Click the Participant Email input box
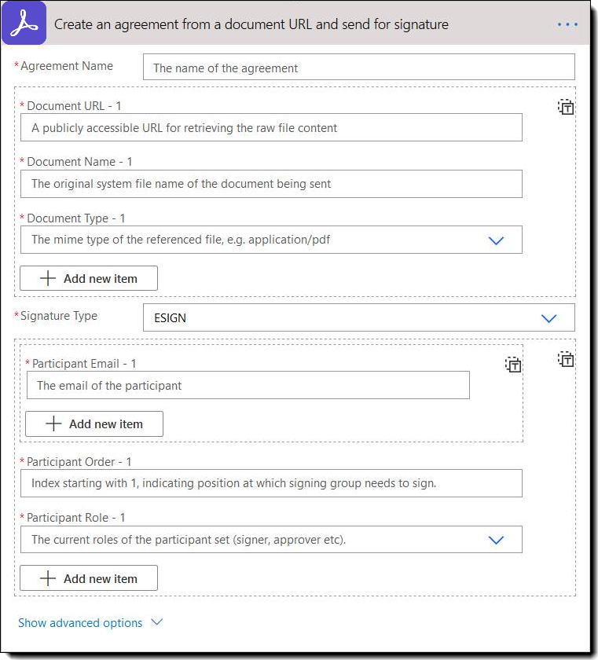Image resolution: width=598 pixels, height=660 pixels. pos(248,386)
